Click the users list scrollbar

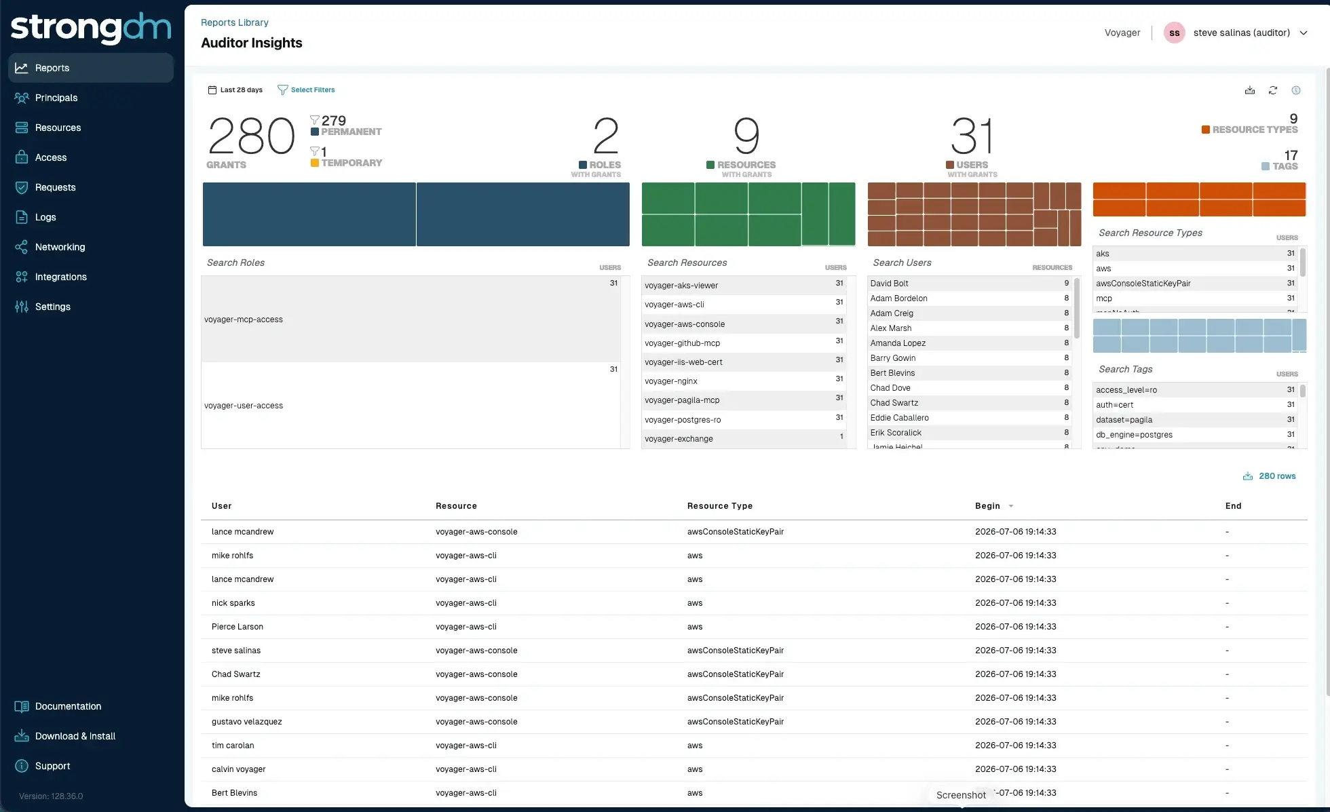click(1077, 309)
